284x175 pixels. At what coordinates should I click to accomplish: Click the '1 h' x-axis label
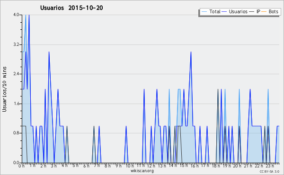pos(32,166)
